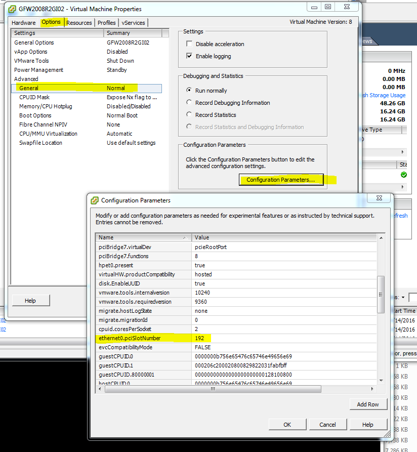This screenshot has width=417, height=452.
Task: Switch to the Resources tab
Action: click(x=79, y=23)
